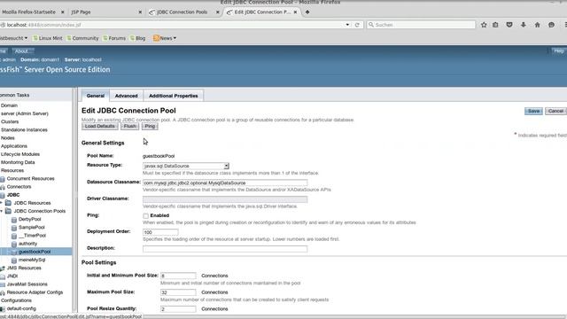Click the Concurrent Resources node icon
567x319 pixels.
pos(3,179)
